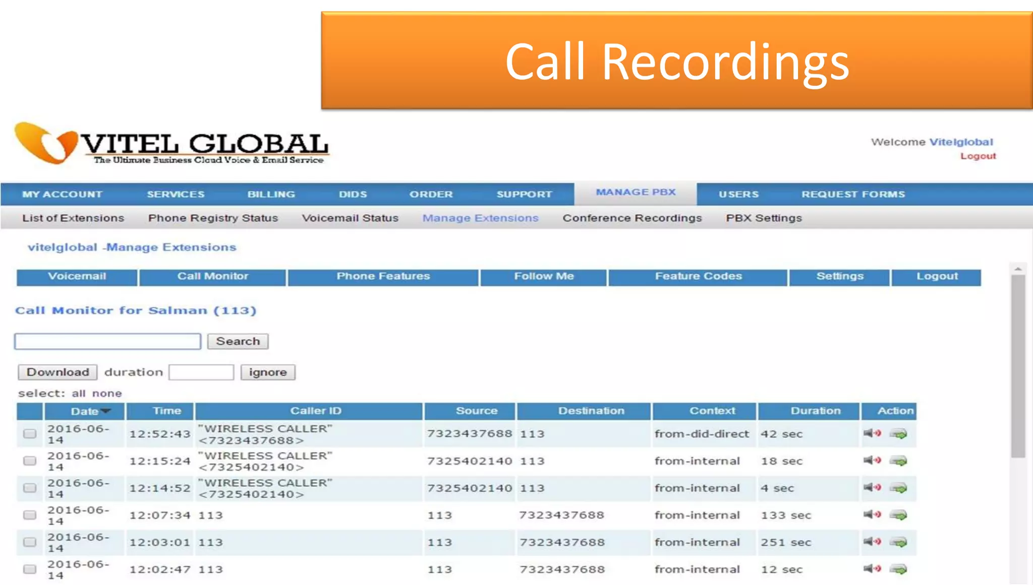Click green arrow icon for 12:15:24 call
The image size is (1033, 585).
898,461
